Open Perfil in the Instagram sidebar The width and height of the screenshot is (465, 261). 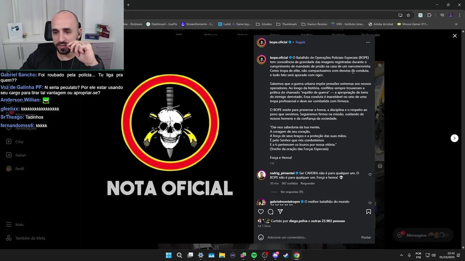click(15, 169)
